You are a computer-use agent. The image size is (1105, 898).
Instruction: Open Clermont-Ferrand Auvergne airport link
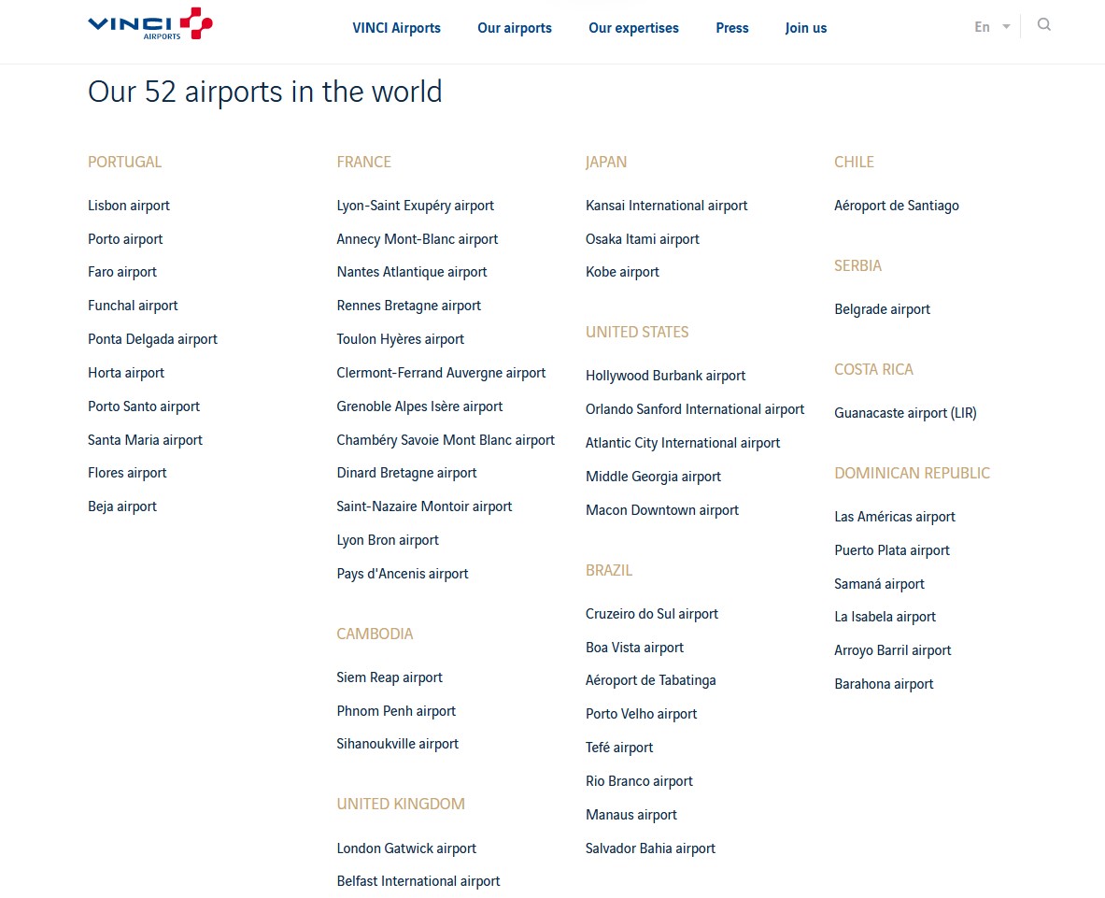click(x=441, y=373)
